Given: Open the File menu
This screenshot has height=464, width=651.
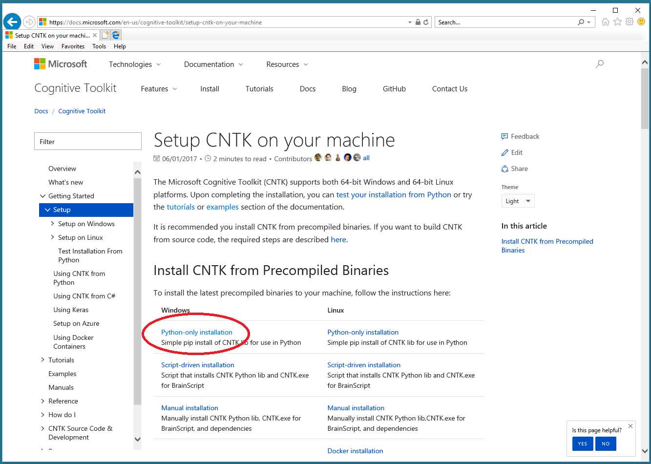Looking at the screenshot, I should 12,46.
